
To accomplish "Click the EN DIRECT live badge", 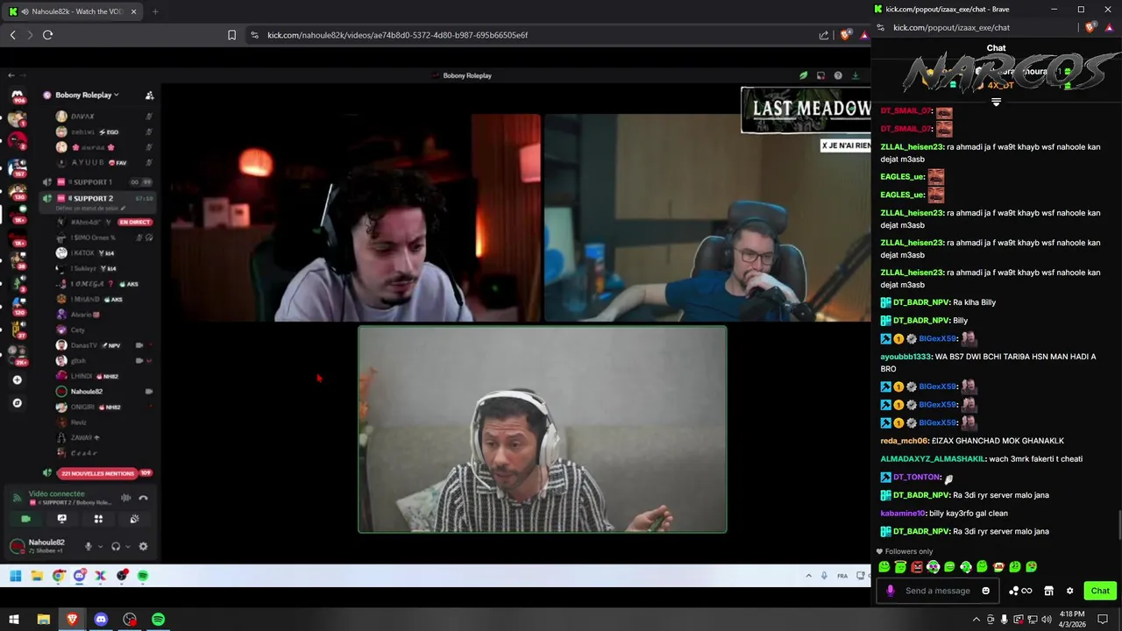I will (x=135, y=222).
